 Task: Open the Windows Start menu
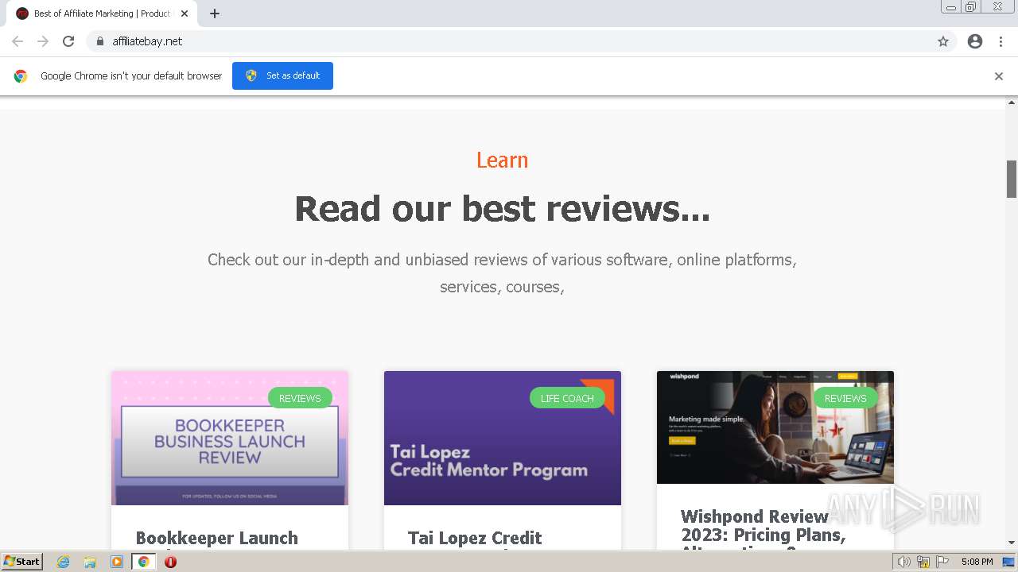[21, 562]
